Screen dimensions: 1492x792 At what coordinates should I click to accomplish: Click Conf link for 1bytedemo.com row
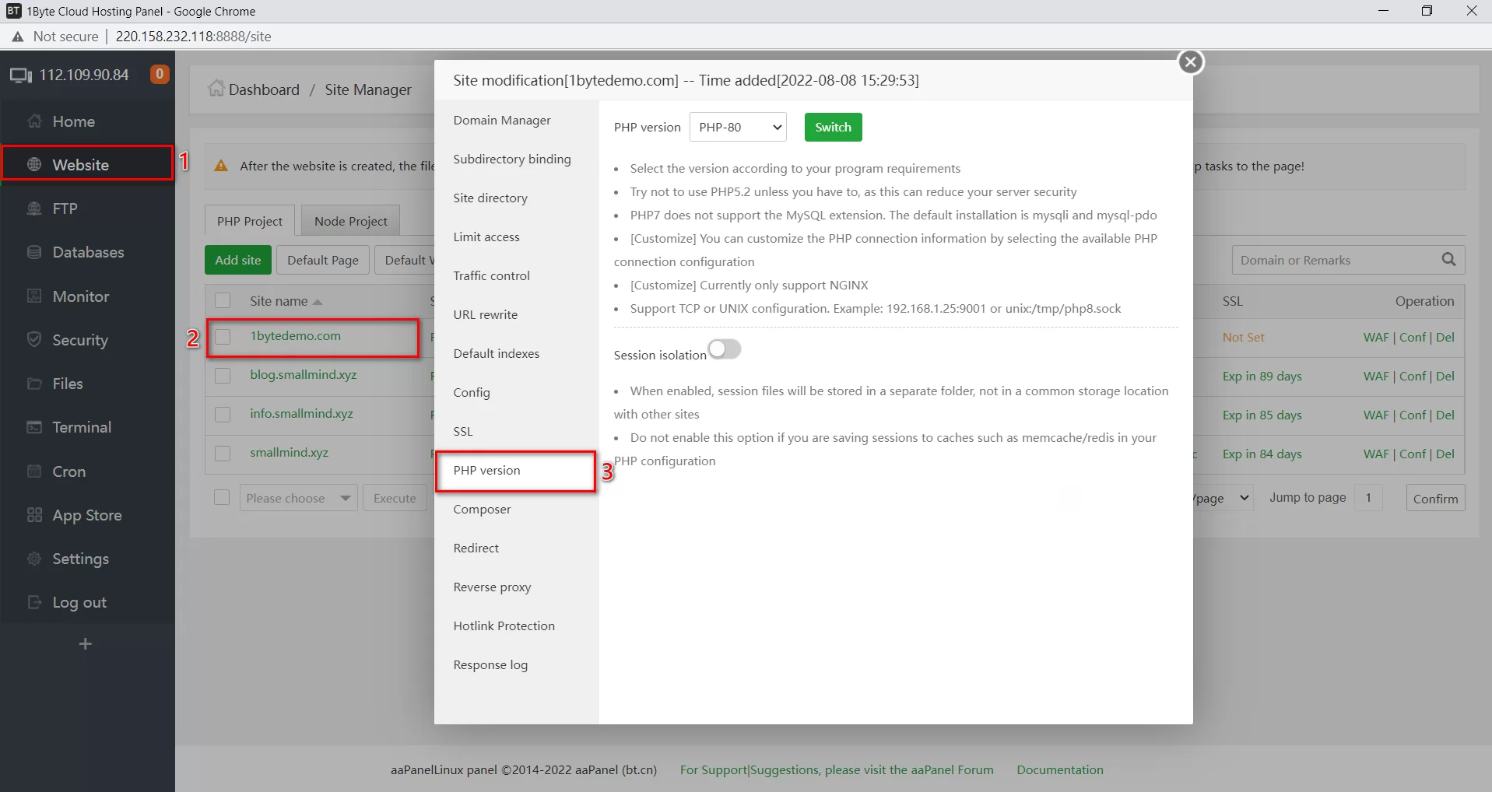click(x=1413, y=337)
